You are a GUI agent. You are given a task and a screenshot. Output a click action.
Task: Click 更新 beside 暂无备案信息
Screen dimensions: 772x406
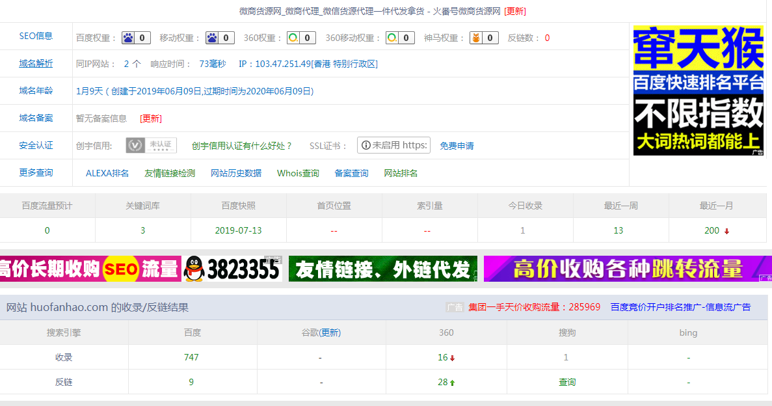coord(151,118)
